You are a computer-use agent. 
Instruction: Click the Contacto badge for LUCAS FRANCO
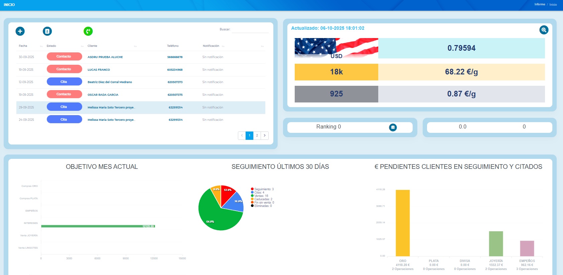pyautogui.click(x=64, y=69)
